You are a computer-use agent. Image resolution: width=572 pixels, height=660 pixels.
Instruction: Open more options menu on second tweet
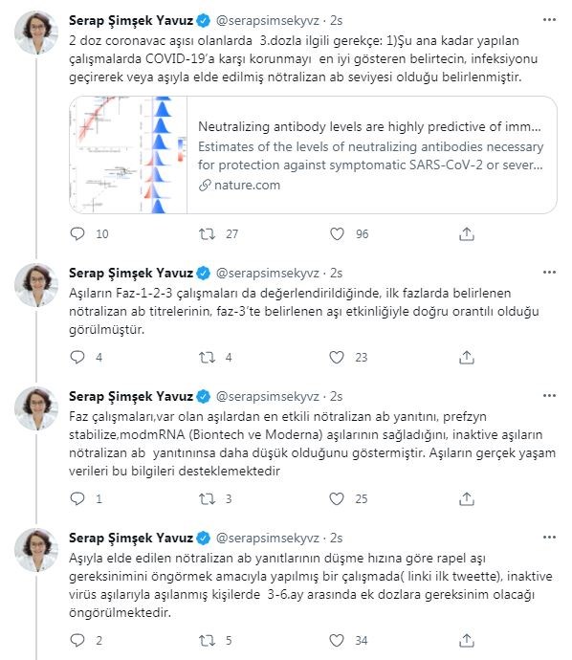click(549, 273)
